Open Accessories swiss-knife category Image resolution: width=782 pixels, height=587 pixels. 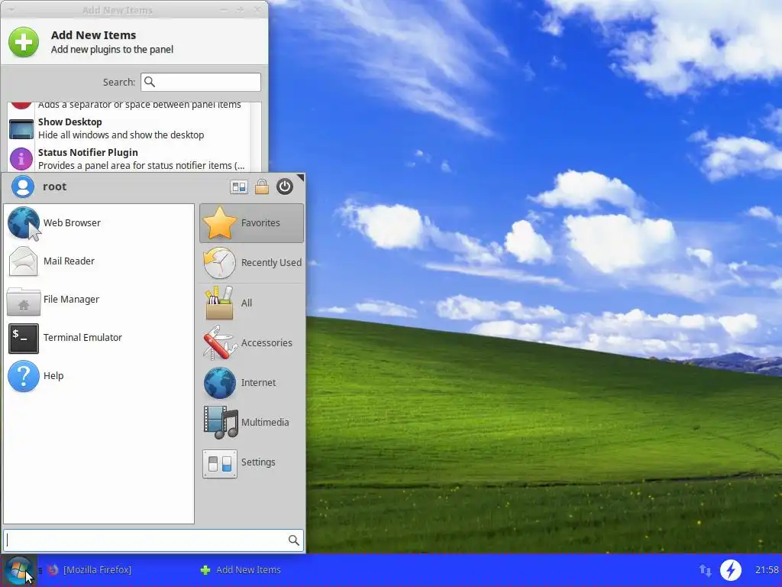[251, 342]
